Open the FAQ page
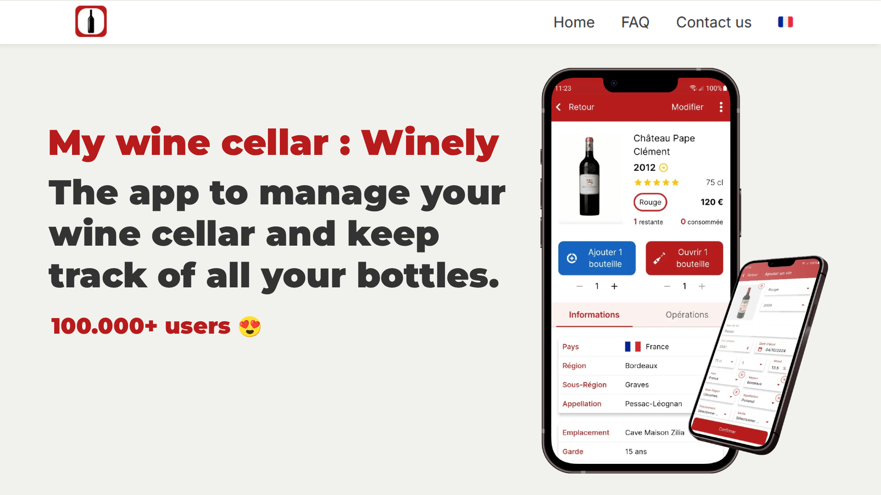This screenshot has width=881, height=495. 635,22
